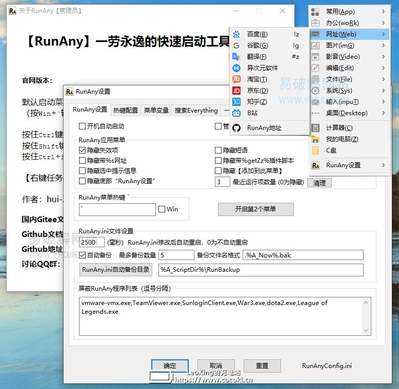Click the RA icon beside RunAny设置 menu entry
This screenshot has height=389, width=399.
pos(315,165)
